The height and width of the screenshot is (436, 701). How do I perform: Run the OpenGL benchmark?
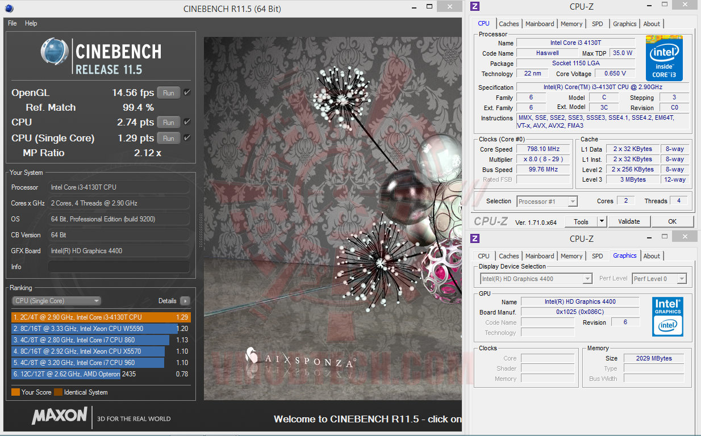pyautogui.click(x=169, y=93)
